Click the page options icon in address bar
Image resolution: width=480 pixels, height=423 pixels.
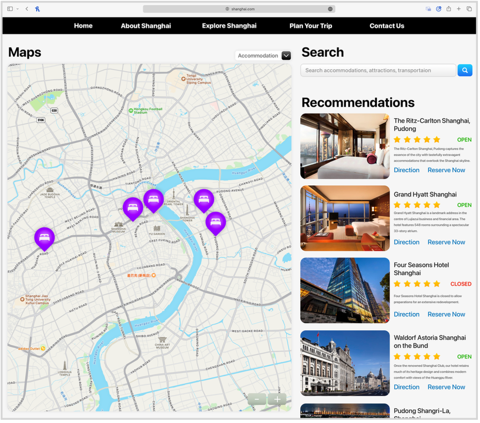[x=331, y=9]
